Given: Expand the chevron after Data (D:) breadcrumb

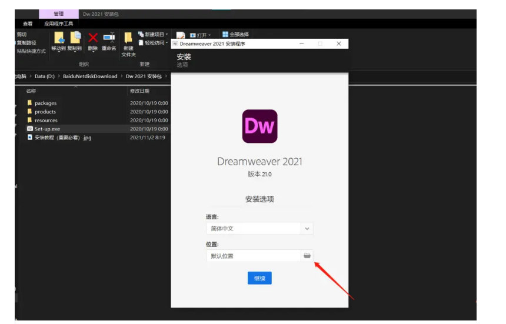Looking at the screenshot, I should pyautogui.click(x=59, y=76).
